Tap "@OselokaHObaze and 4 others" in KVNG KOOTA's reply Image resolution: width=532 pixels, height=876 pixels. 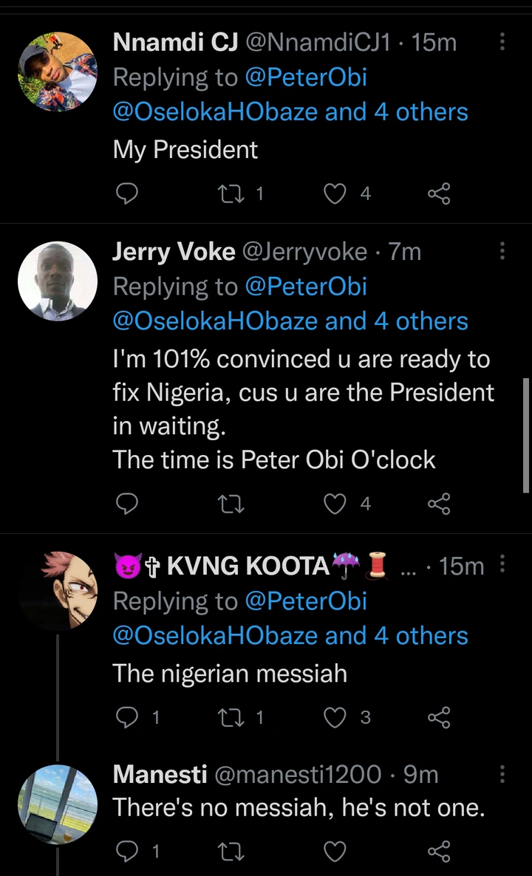[x=290, y=635]
